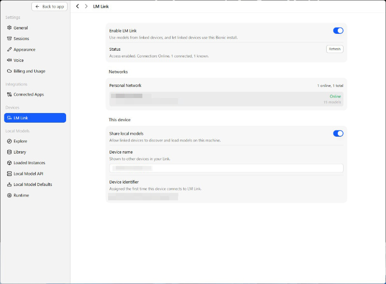
Task: Open Appearance settings
Action: [35, 50]
